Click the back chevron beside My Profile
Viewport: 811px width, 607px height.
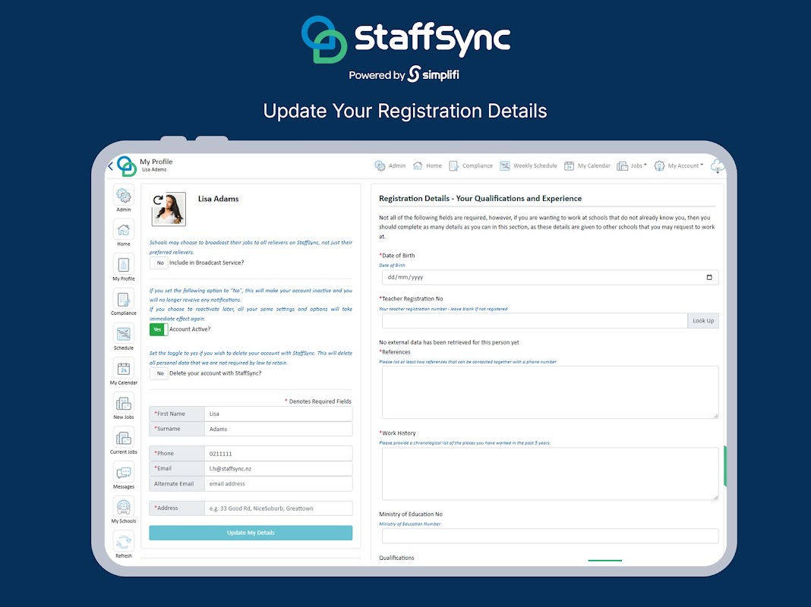(x=110, y=166)
